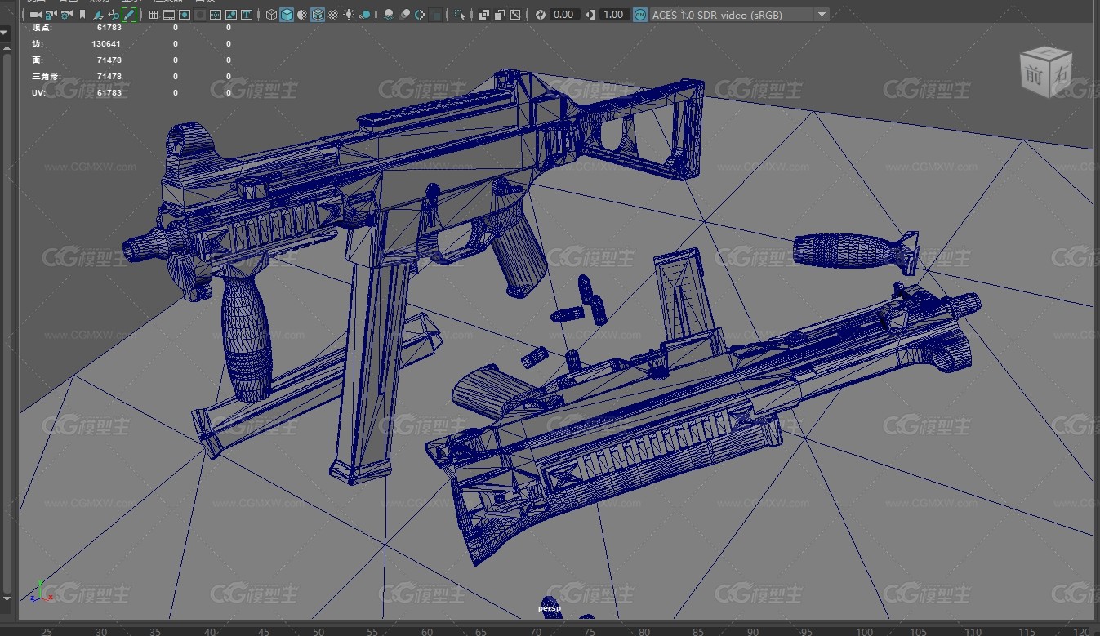Jump to frame 40 on time slider

[210, 631]
